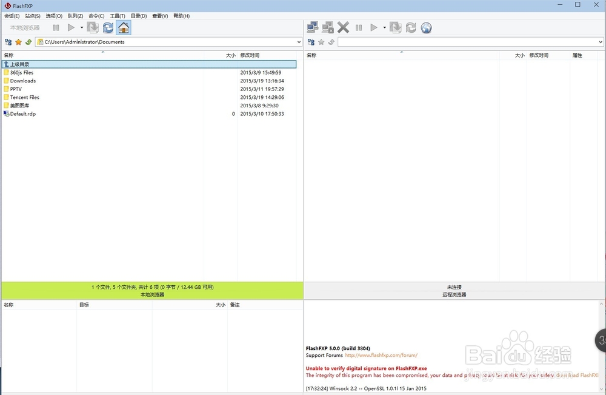Click the connect computers icon in the right toolbar
Image resolution: width=606 pixels, height=395 pixels.
(312, 28)
